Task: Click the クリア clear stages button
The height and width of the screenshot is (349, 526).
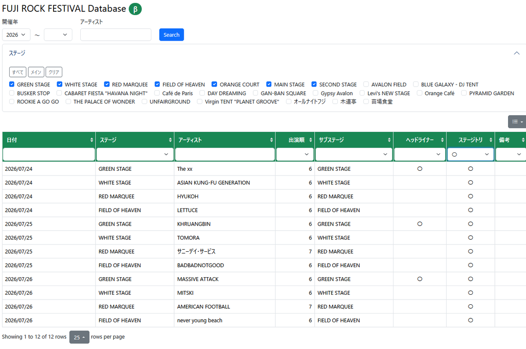Action: 54,72
